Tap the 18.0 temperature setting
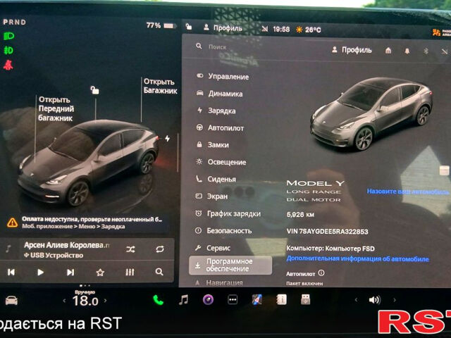The width and height of the screenshot is (451, 338). point(85,301)
